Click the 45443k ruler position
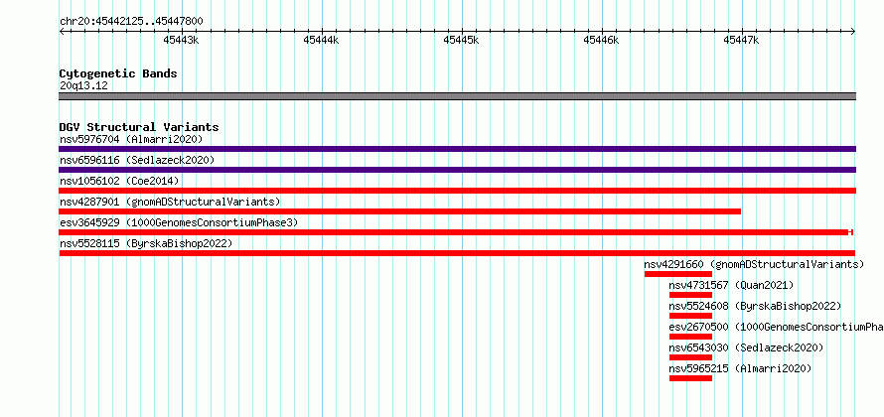The image size is (884, 417). [x=181, y=40]
